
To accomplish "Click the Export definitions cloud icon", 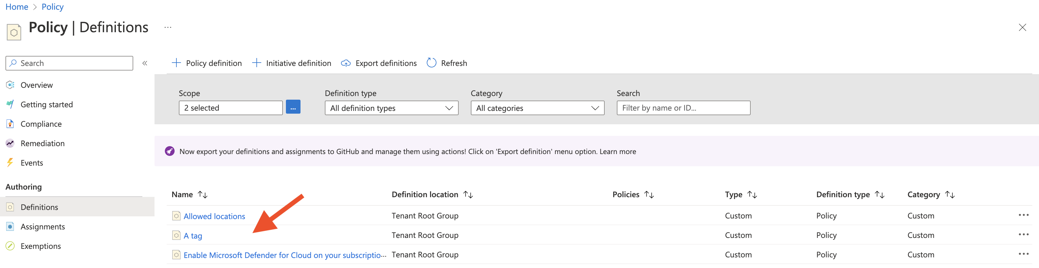I will click(346, 63).
